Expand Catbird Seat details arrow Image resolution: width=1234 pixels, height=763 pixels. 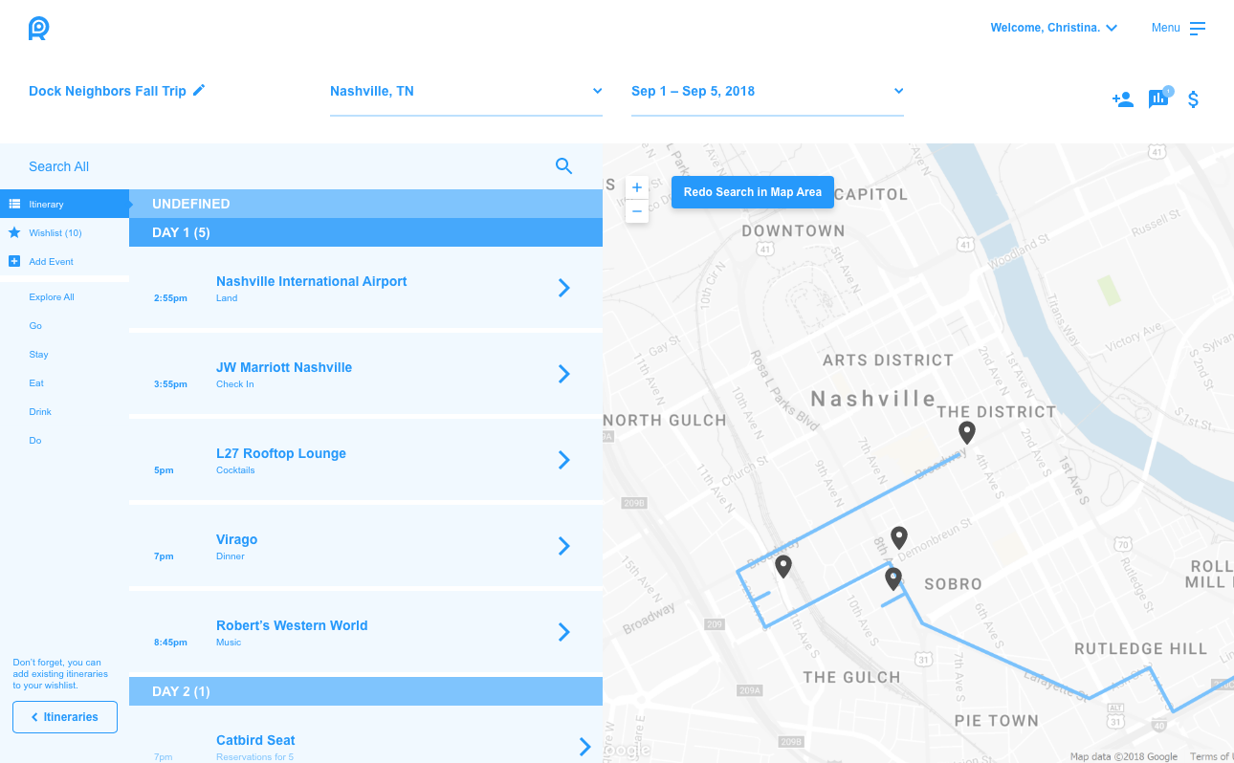click(585, 747)
